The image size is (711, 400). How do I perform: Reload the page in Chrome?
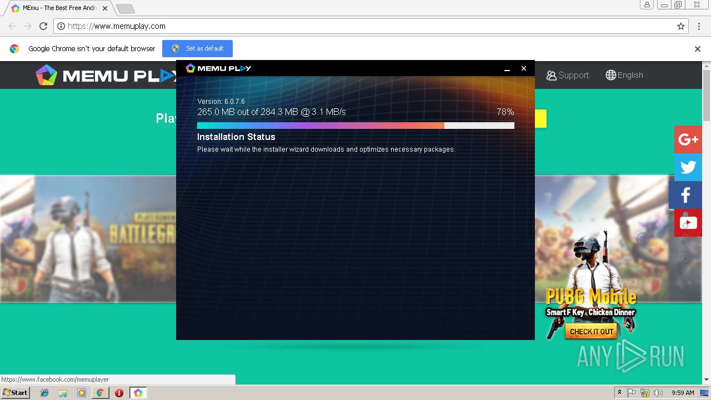coord(43,26)
